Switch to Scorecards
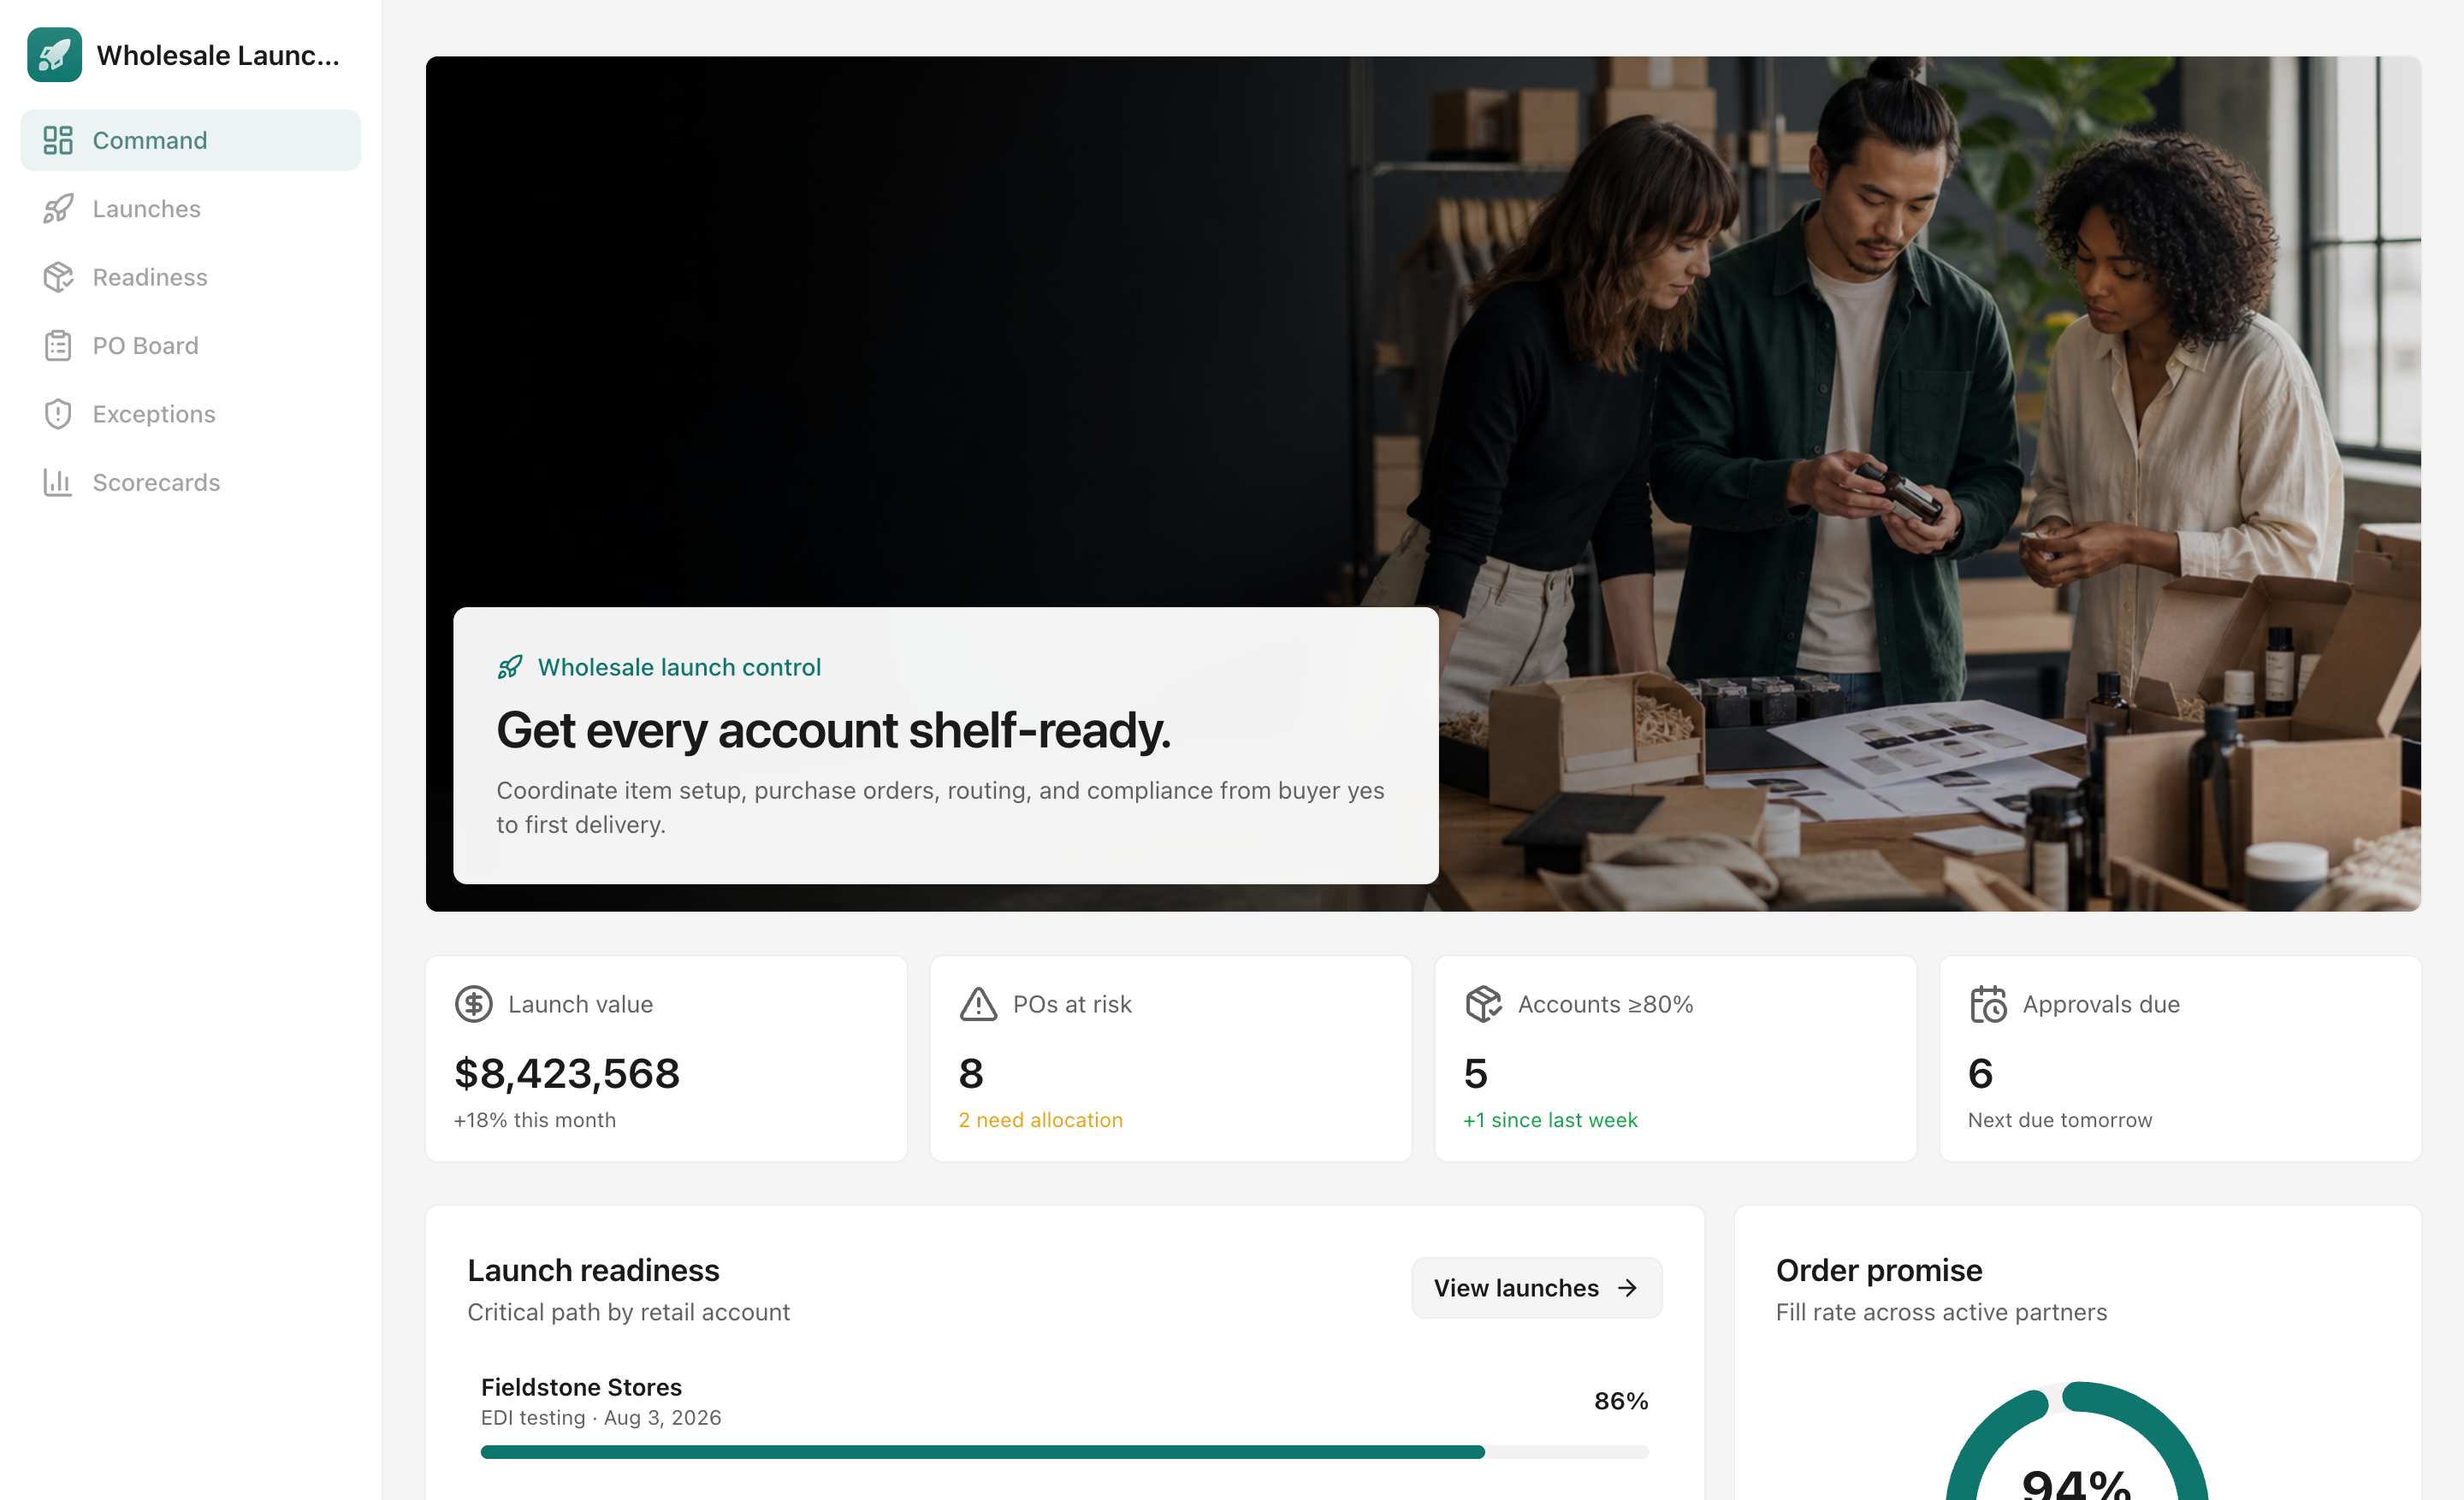The image size is (2464, 1500). pyautogui.click(x=191, y=482)
